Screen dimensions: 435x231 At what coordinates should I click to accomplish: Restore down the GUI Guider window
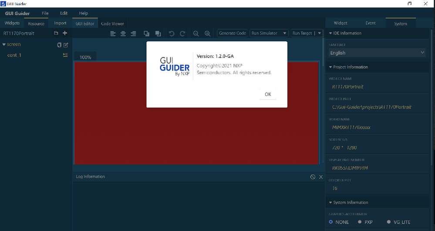[409, 3]
